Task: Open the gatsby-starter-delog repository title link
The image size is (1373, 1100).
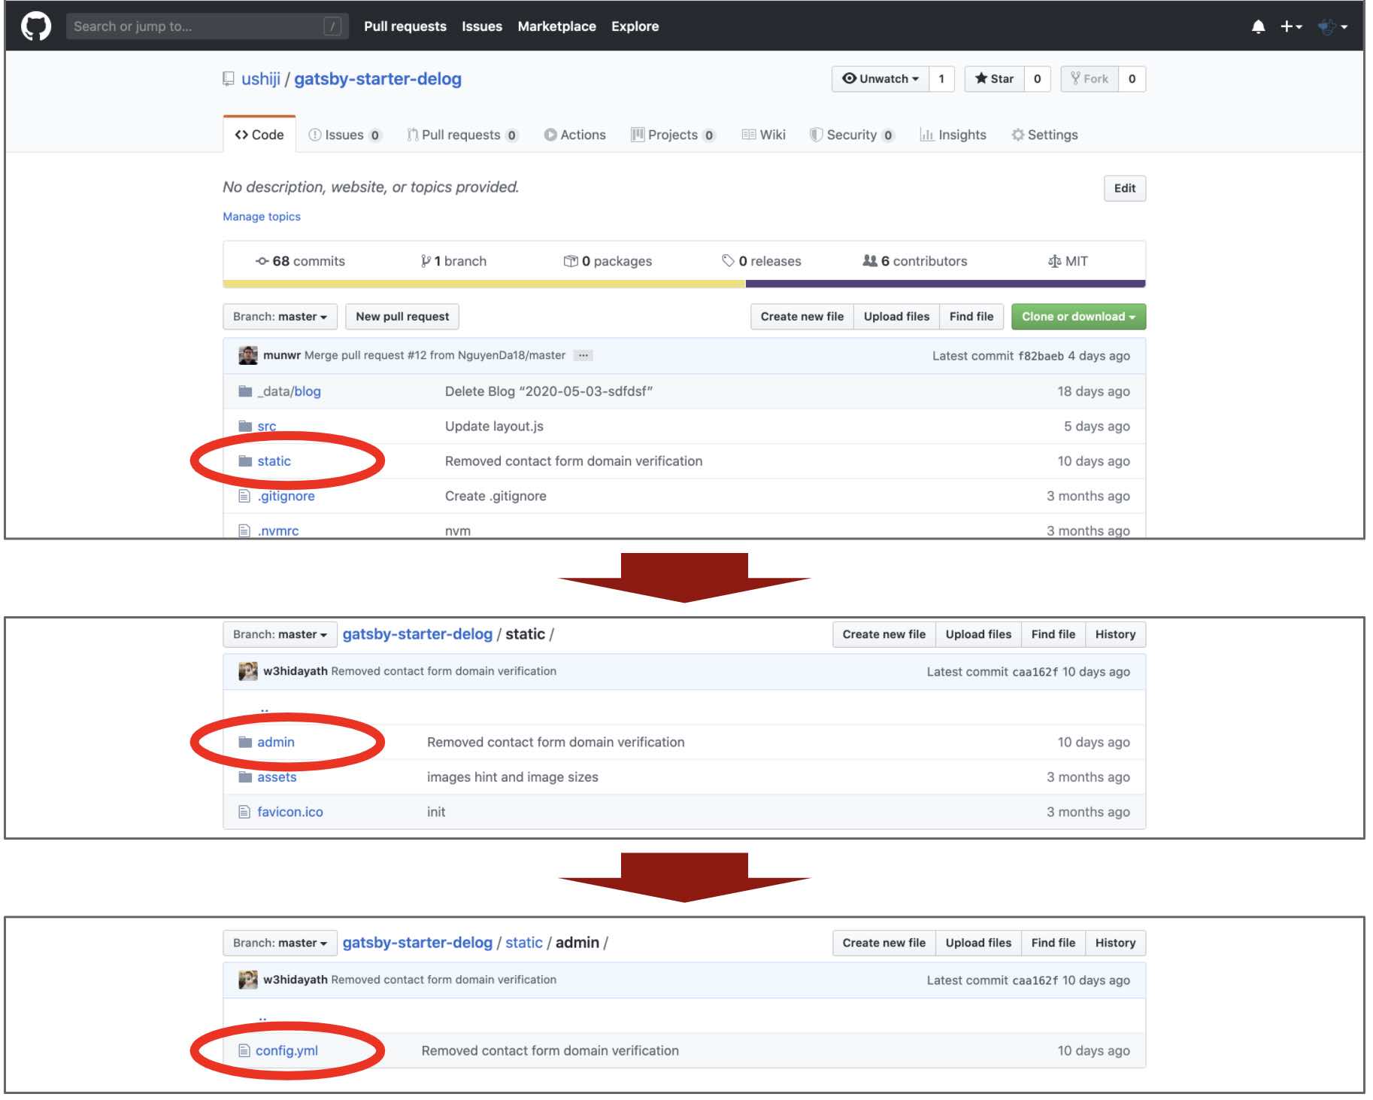Action: [377, 79]
